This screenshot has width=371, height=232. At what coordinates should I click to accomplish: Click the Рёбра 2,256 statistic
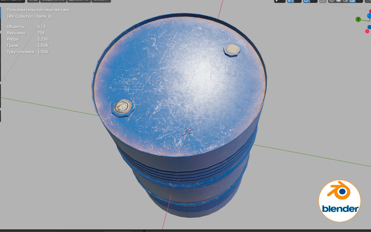pos(27,39)
